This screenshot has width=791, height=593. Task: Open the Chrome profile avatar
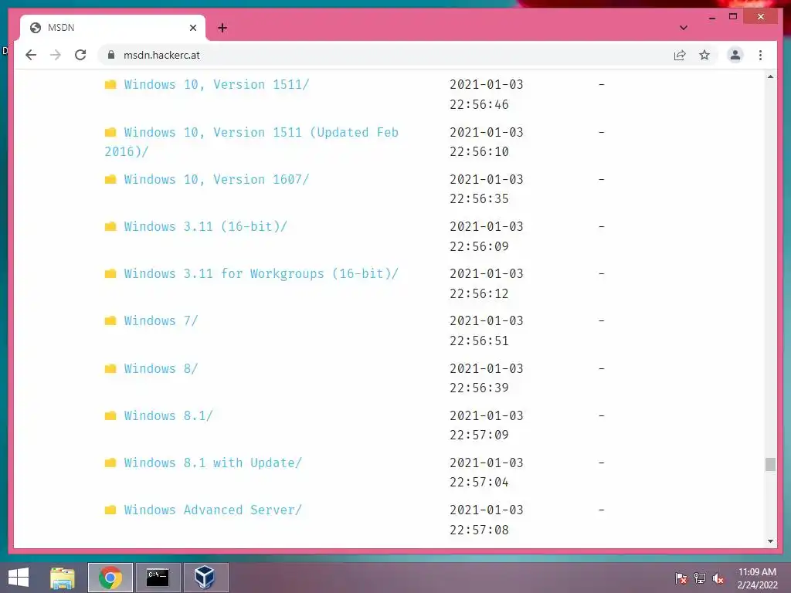tap(735, 55)
